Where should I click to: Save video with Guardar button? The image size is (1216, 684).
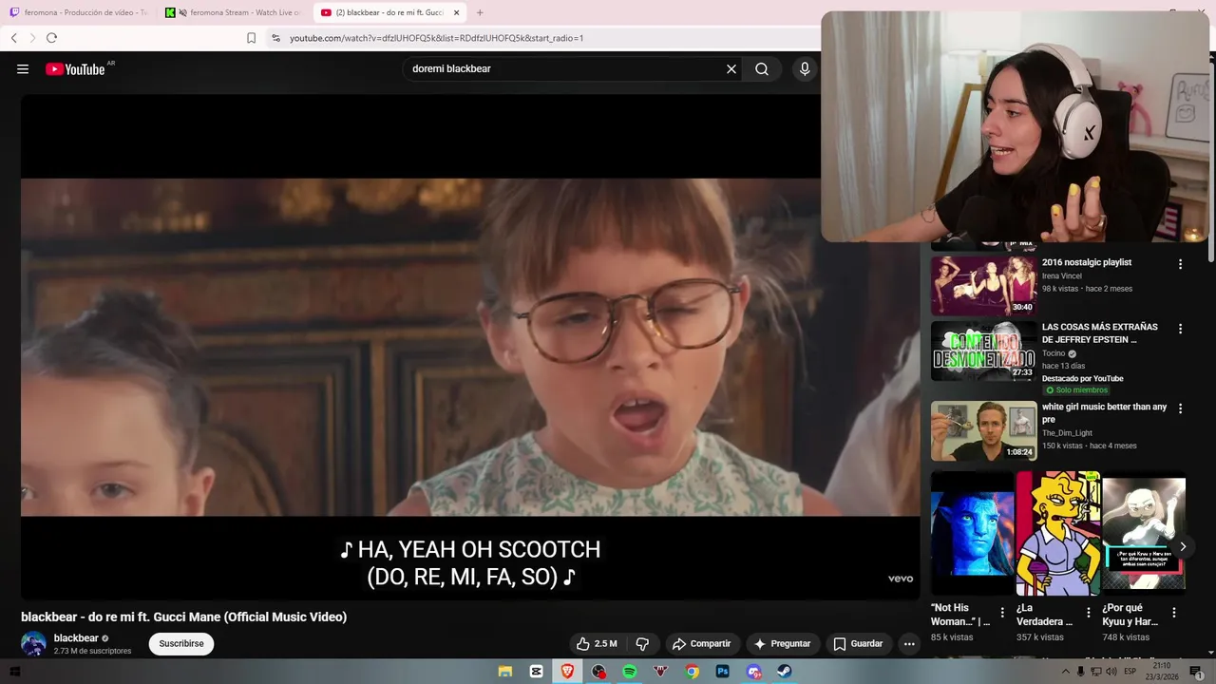[x=858, y=644]
